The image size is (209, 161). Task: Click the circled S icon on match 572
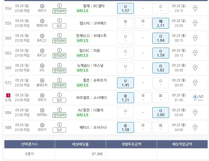(59, 80)
